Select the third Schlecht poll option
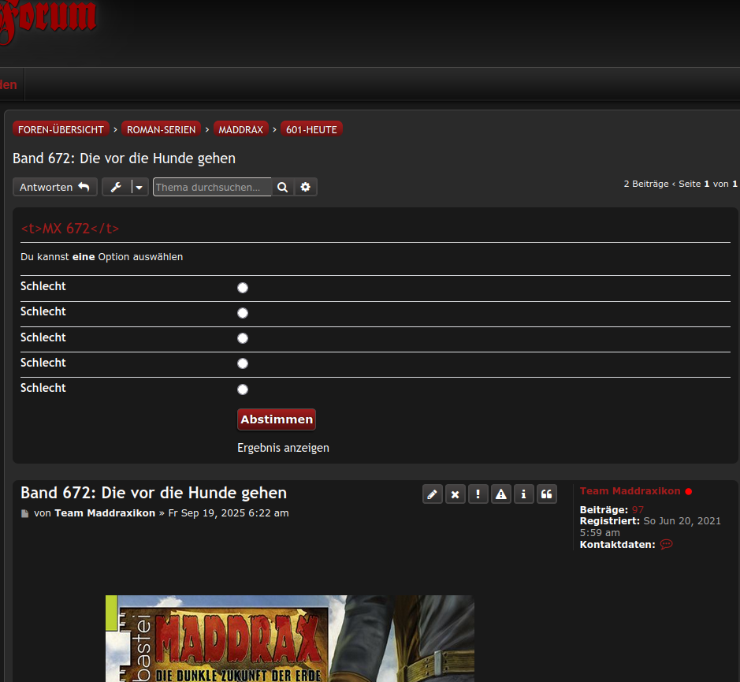Viewport: 740px width, 682px height. 243,338
